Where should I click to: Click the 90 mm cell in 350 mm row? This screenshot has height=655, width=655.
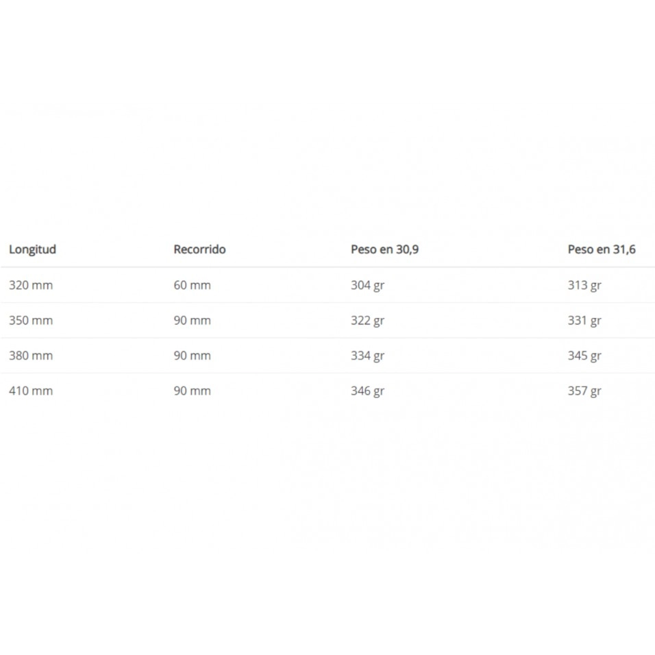(x=192, y=321)
